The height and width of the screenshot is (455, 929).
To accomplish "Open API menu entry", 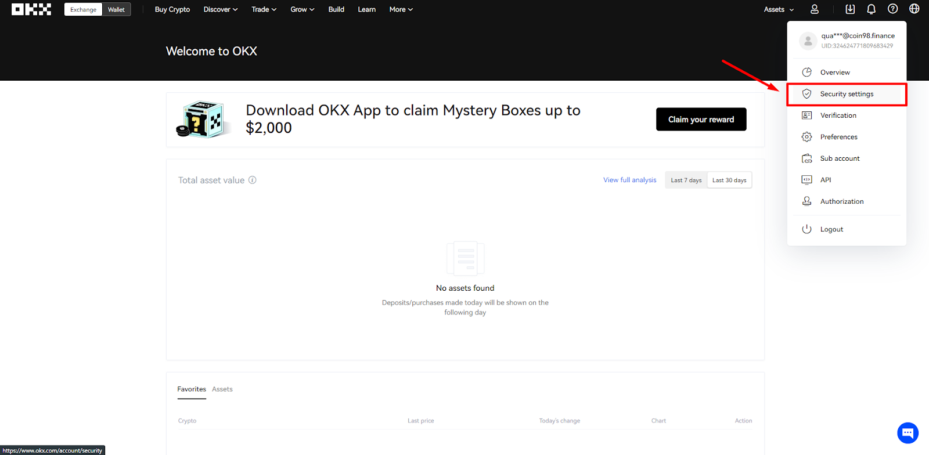I will coord(847,180).
